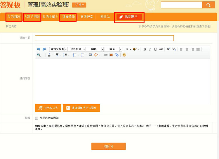219x159 pixels.
Task: Expand the 字号 font size dropdown
Action: [x=113, y=49]
